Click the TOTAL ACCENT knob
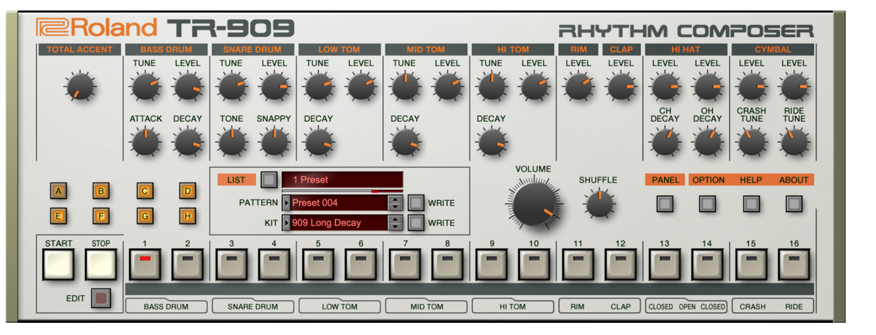 (81, 87)
